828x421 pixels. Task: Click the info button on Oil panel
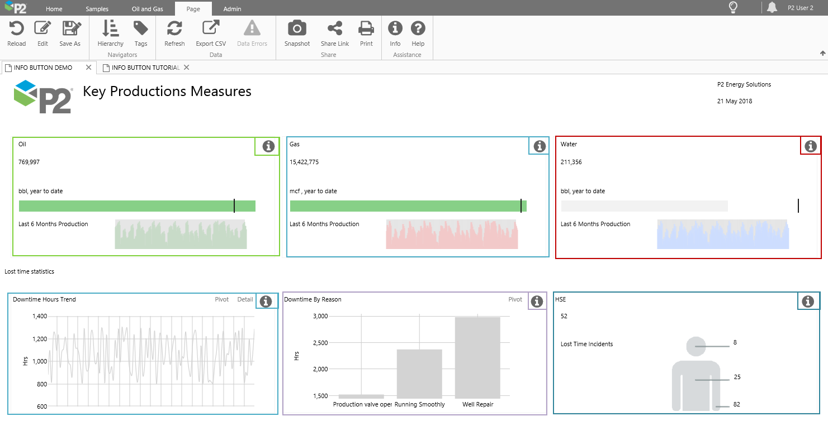tap(268, 146)
